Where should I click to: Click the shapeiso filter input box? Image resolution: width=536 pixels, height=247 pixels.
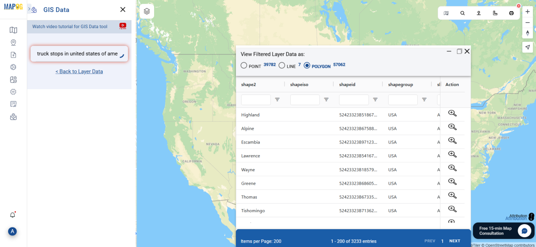305,99
